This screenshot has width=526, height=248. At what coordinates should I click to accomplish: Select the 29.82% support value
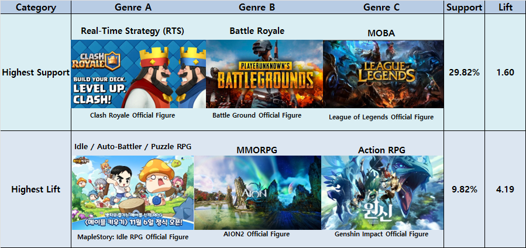pos(465,73)
